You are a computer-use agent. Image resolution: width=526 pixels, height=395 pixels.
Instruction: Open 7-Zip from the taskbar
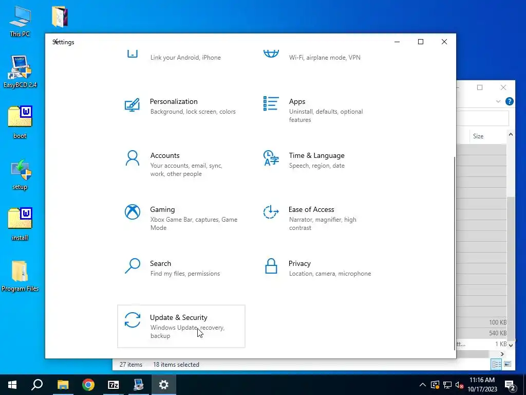(x=114, y=385)
